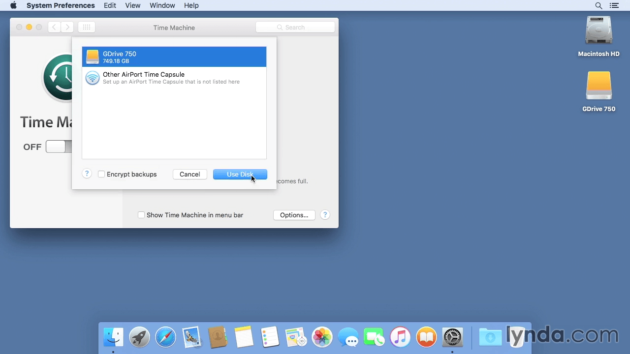Go back with the toolbar back arrow
The height and width of the screenshot is (354, 630).
click(54, 28)
